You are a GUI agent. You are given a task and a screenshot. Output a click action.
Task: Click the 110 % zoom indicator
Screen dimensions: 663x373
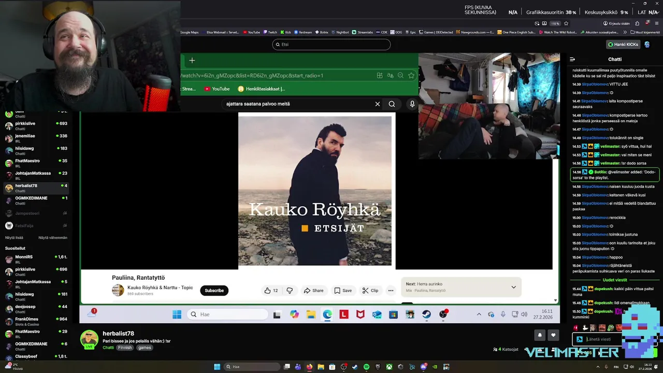(555, 23)
